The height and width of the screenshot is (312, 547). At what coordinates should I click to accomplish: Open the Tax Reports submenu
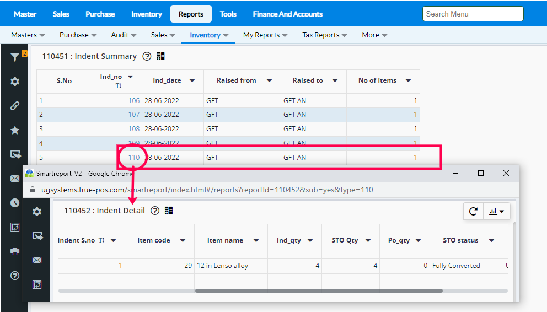[x=324, y=35]
